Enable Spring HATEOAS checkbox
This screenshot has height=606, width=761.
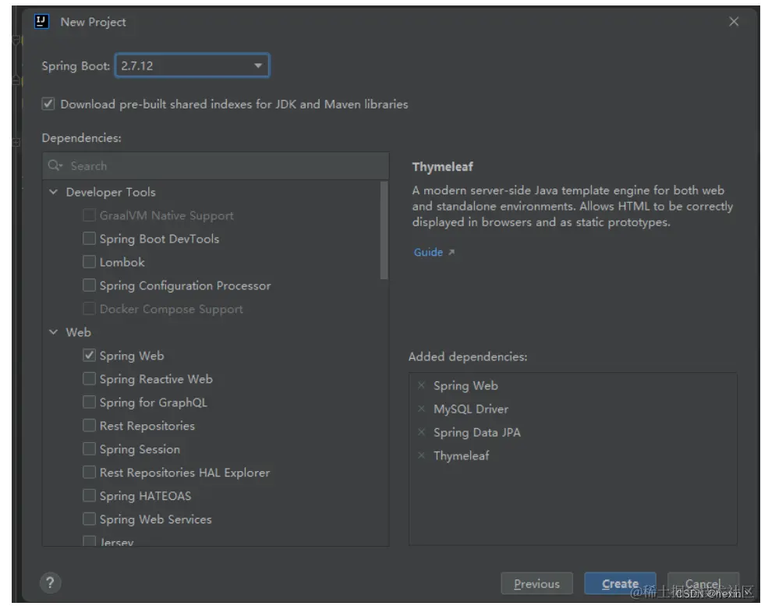(x=89, y=495)
